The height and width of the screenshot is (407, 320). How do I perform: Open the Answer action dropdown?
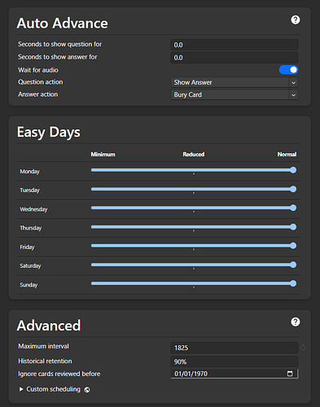pyautogui.click(x=235, y=94)
